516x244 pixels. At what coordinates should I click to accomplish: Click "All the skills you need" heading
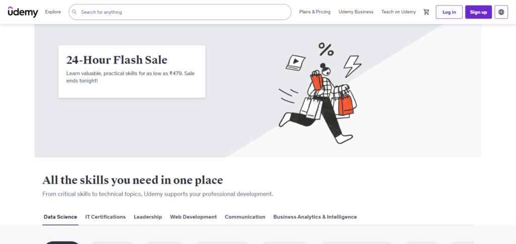pos(133,180)
